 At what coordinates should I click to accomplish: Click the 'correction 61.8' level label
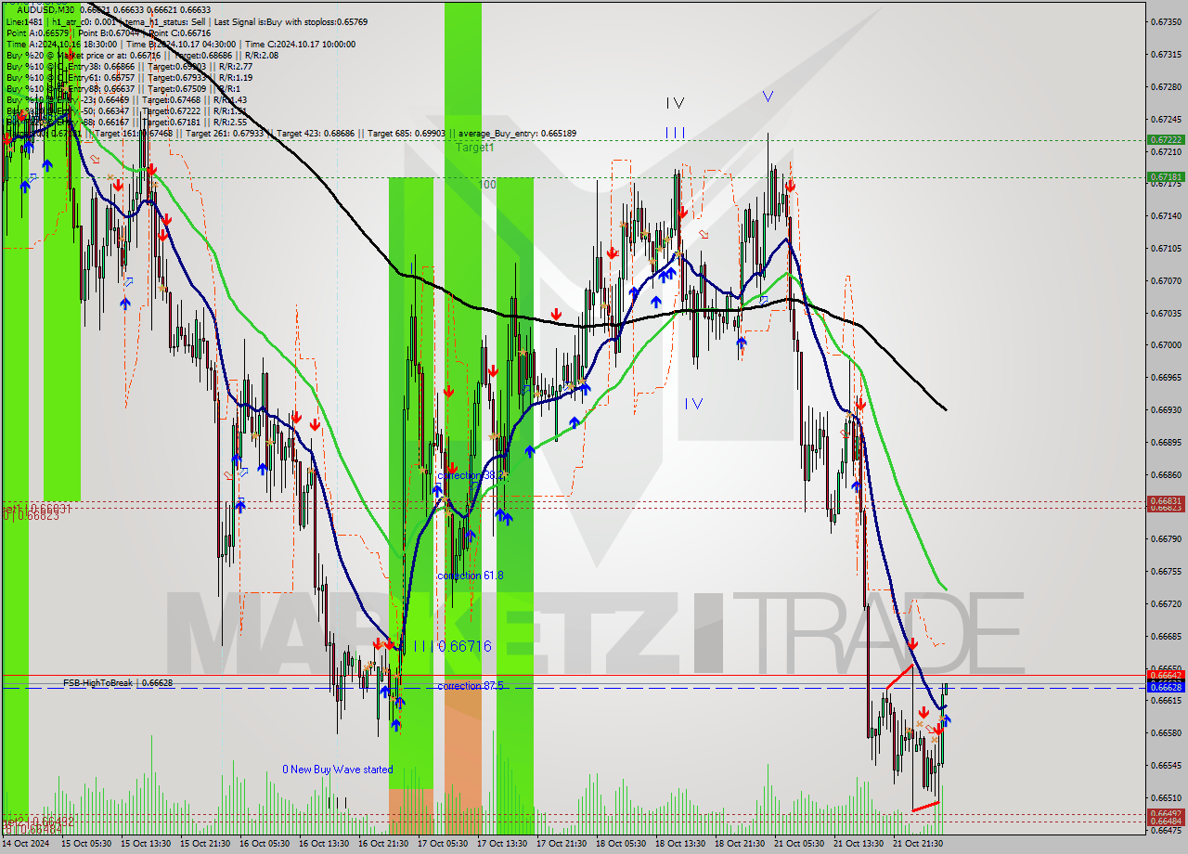[x=470, y=576]
